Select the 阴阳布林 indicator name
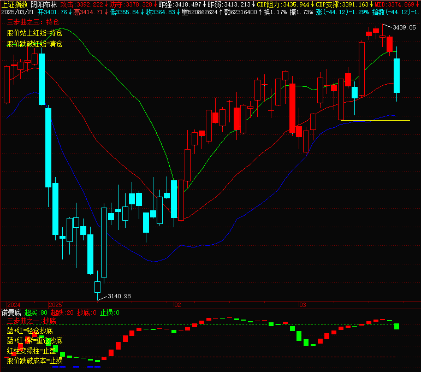Image resolution: width=421 pixels, height=372 pixels. [44, 4]
